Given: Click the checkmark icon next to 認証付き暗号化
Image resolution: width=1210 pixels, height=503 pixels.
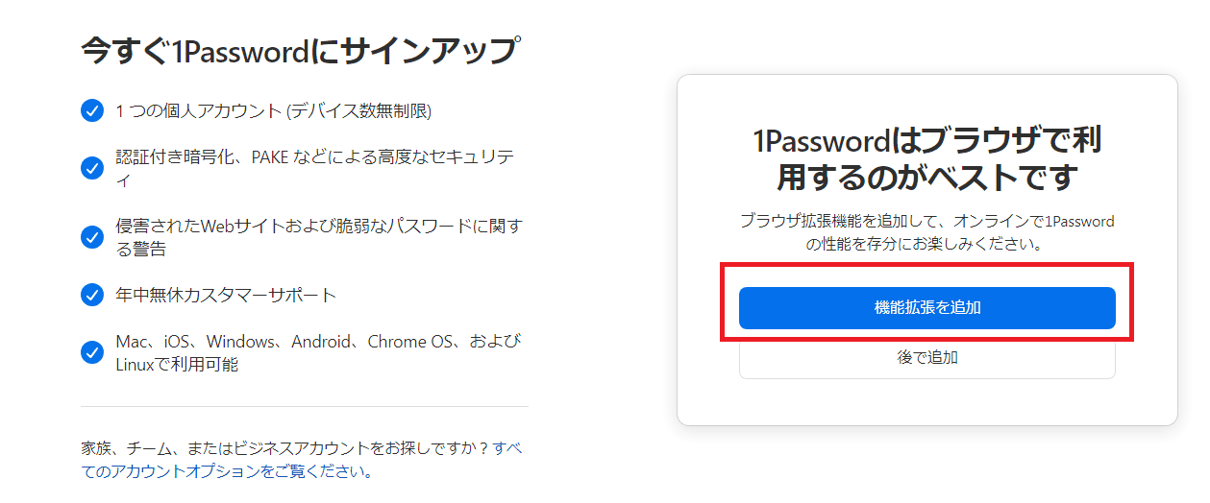Looking at the screenshot, I should tap(92, 168).
